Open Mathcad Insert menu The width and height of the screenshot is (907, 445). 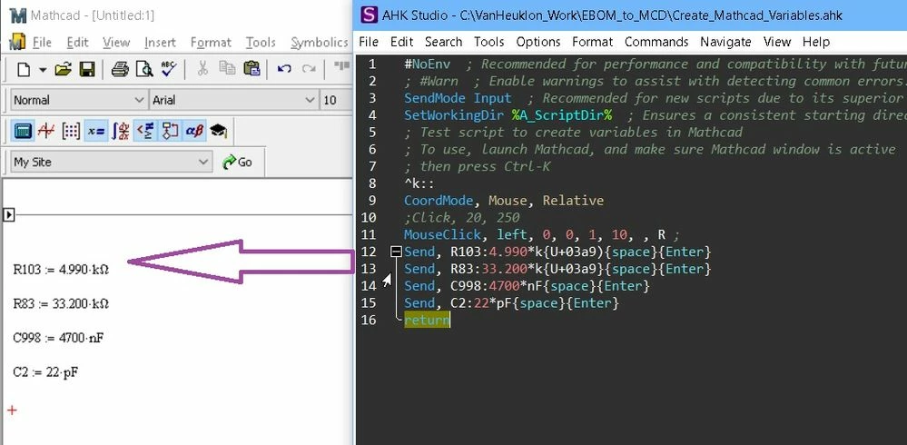(160, 43)
